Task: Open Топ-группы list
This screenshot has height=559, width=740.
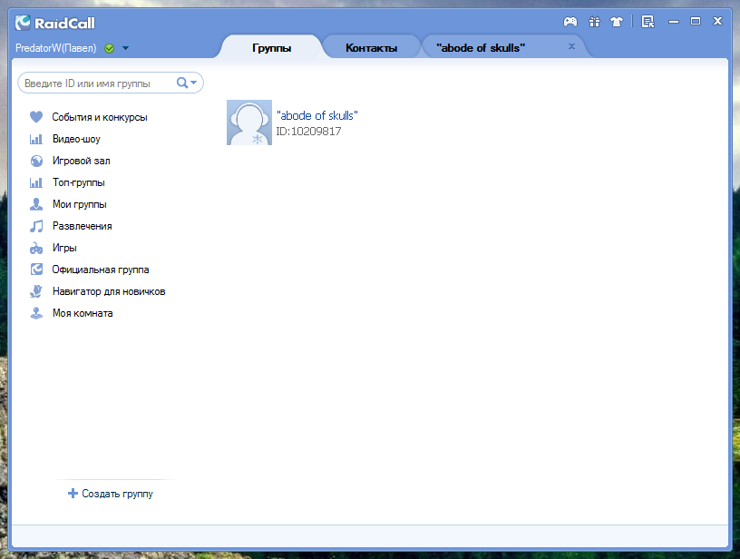Action: point(79,182)
